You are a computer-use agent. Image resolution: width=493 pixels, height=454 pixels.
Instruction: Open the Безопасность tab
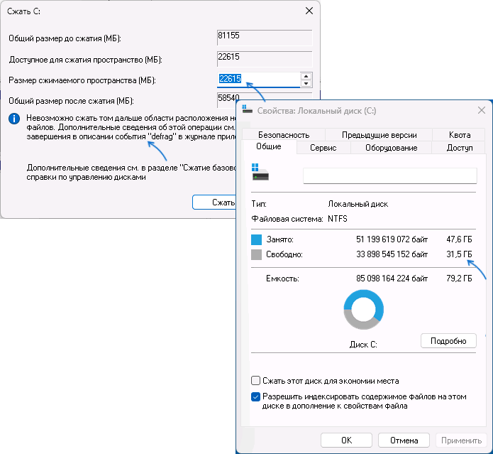[x=284, y=135]
